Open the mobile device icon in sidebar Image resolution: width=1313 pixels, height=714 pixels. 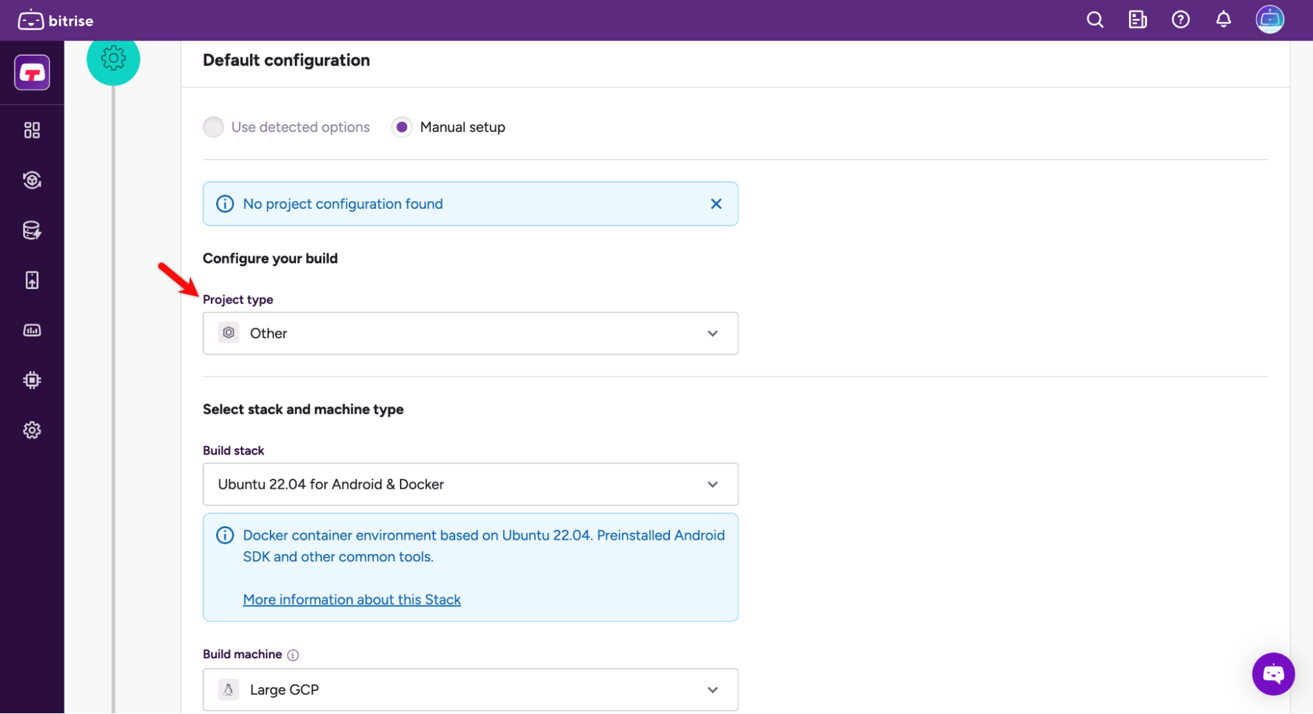32,280
